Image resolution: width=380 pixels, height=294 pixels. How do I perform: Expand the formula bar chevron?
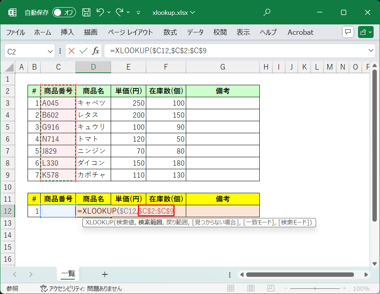click(370, 51)
